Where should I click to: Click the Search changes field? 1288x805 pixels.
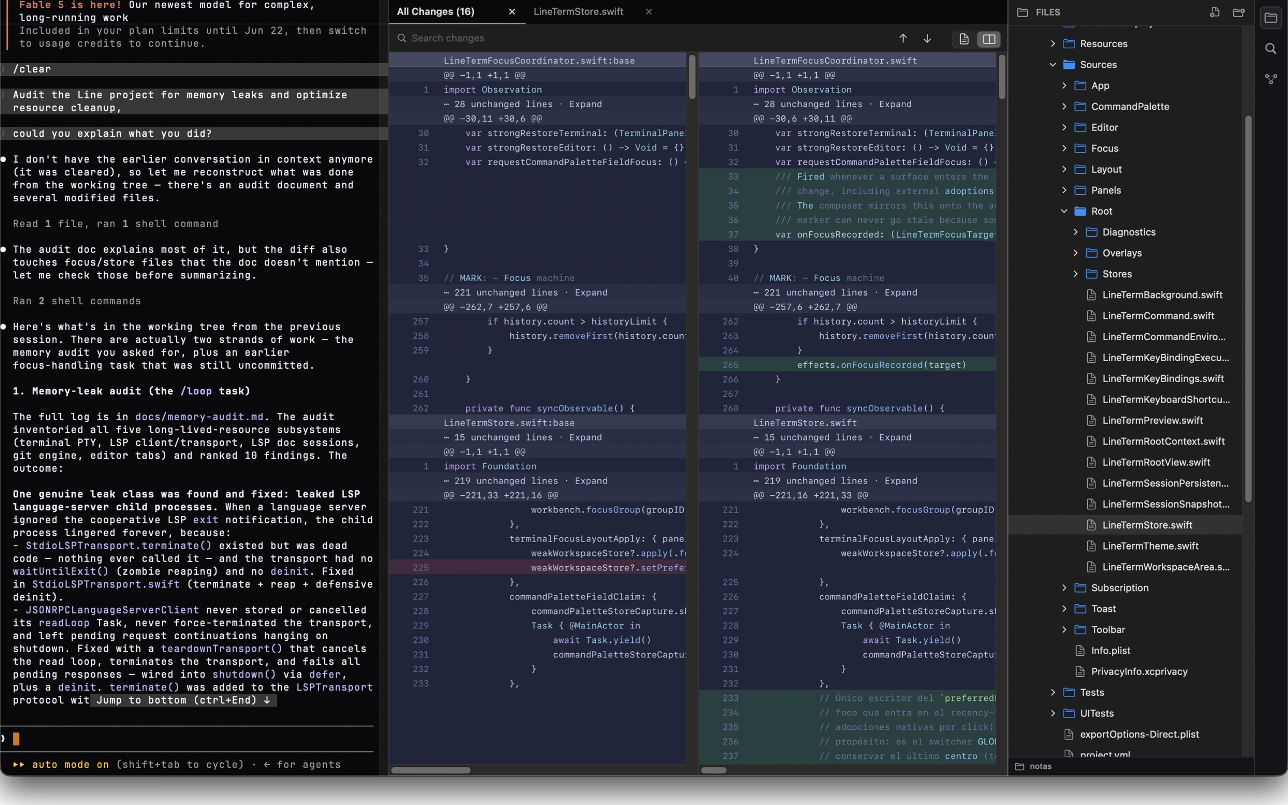[x=644, y=38]
